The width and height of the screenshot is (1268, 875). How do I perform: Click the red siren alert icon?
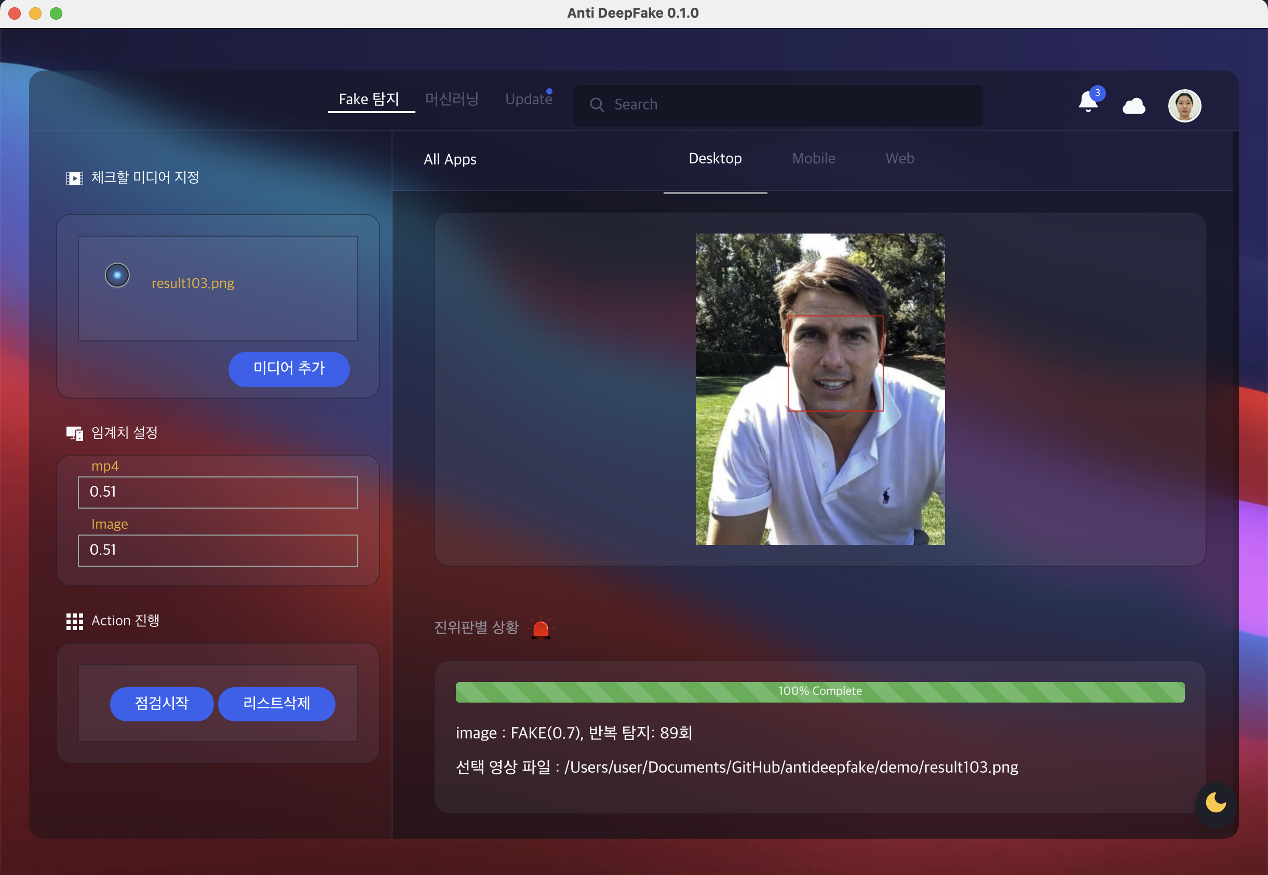(541, 628)
